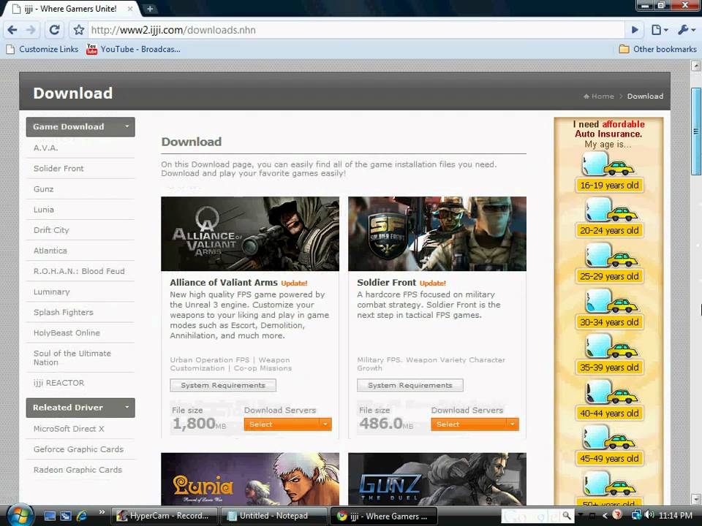This screenshot has height=526, width=702.
Task: Open the Other bookmarks folder
Action: tap(657, 49)
